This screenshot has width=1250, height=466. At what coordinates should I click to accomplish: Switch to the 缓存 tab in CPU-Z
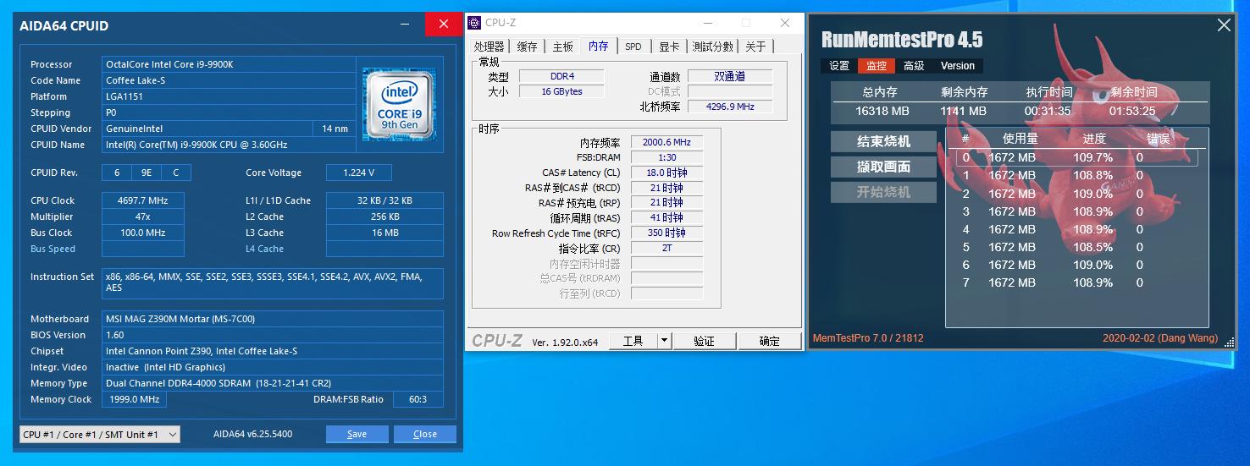(527, 47)
